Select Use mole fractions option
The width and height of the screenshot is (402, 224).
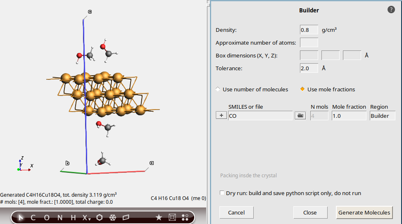(x=302, y=89)
